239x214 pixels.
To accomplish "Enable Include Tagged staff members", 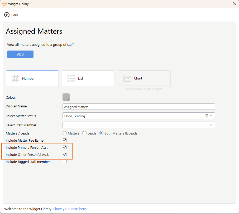I will (65, 162).
